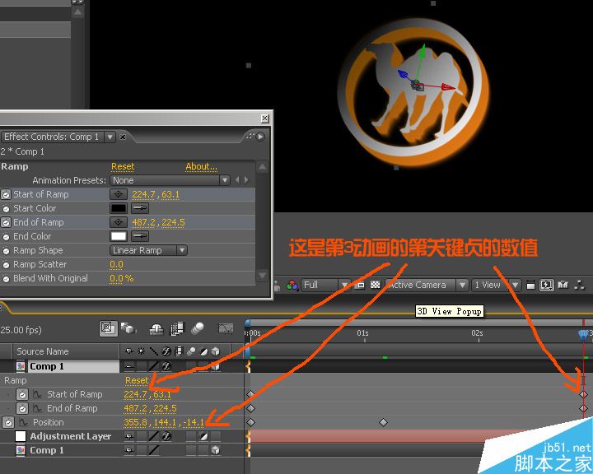Select the Effect Controls: Comp 1 tab

pyautogui.click(x=51, y=137)
